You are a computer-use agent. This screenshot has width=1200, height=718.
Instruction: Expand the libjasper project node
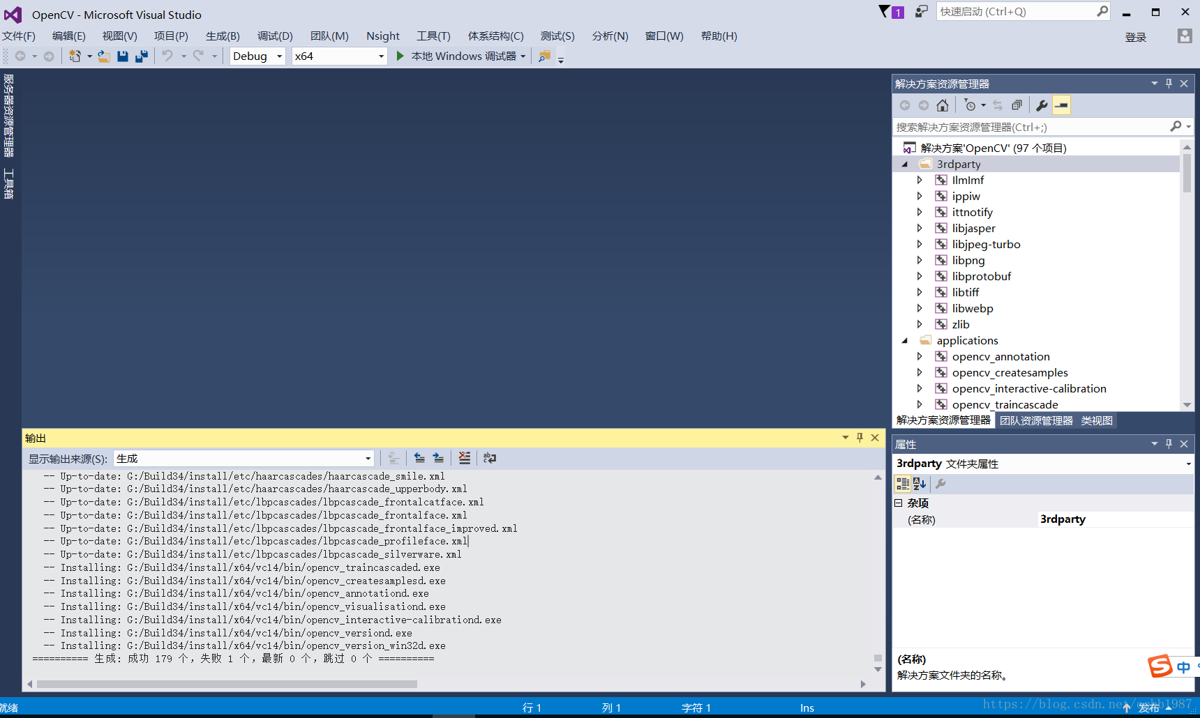920,228
